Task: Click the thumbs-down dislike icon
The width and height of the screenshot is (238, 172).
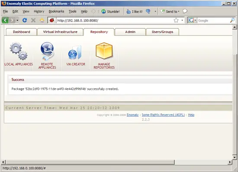Action: [x=148, y=11]
